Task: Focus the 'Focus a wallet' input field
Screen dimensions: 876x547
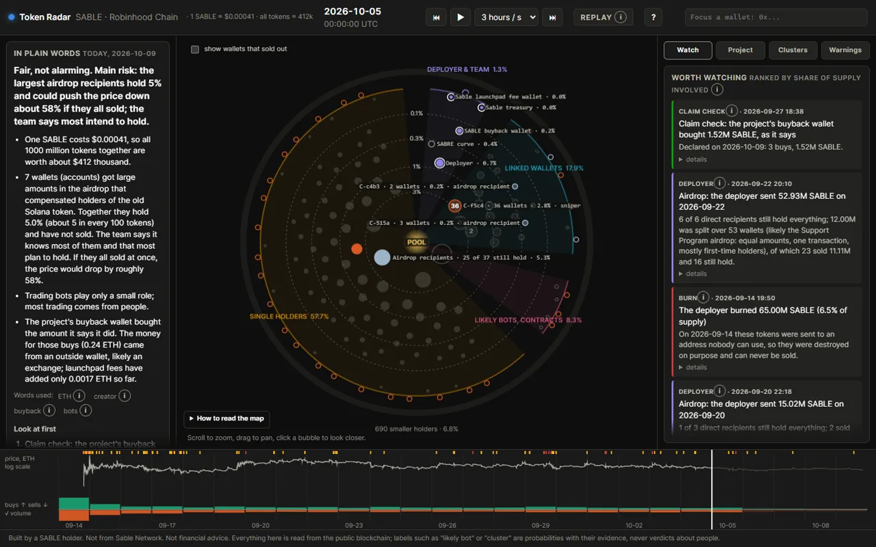Action: (x=776, y=17)
